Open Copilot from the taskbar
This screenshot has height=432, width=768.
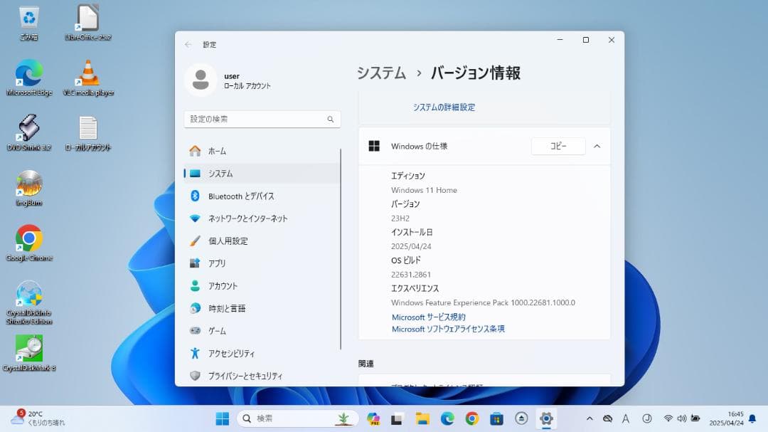[x=373, y=418]
